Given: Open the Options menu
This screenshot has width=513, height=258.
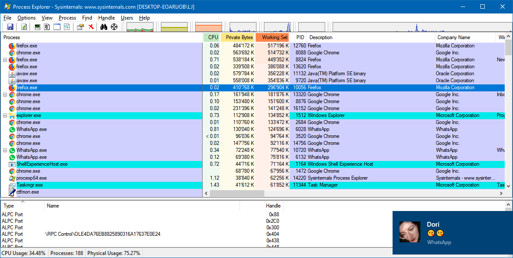Looking at the screenshot, I should 27,18.
